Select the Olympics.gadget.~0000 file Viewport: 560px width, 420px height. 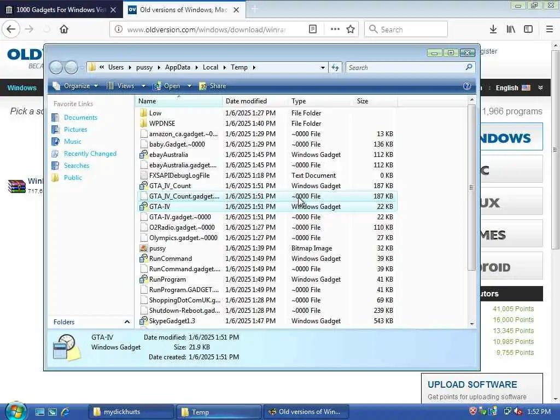coord(266,237)
